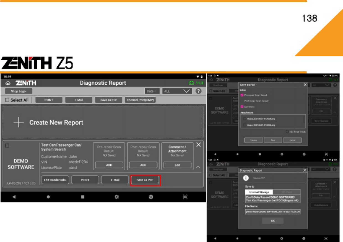Delete the DEMO SOFTWARE report with the X icon in main screen
Screen dimensions: 343x242
click(198, 145)
